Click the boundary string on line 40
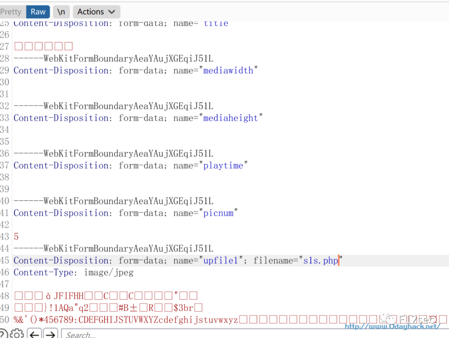The height and width of the screenshot is (338, 449). [113, 201]
